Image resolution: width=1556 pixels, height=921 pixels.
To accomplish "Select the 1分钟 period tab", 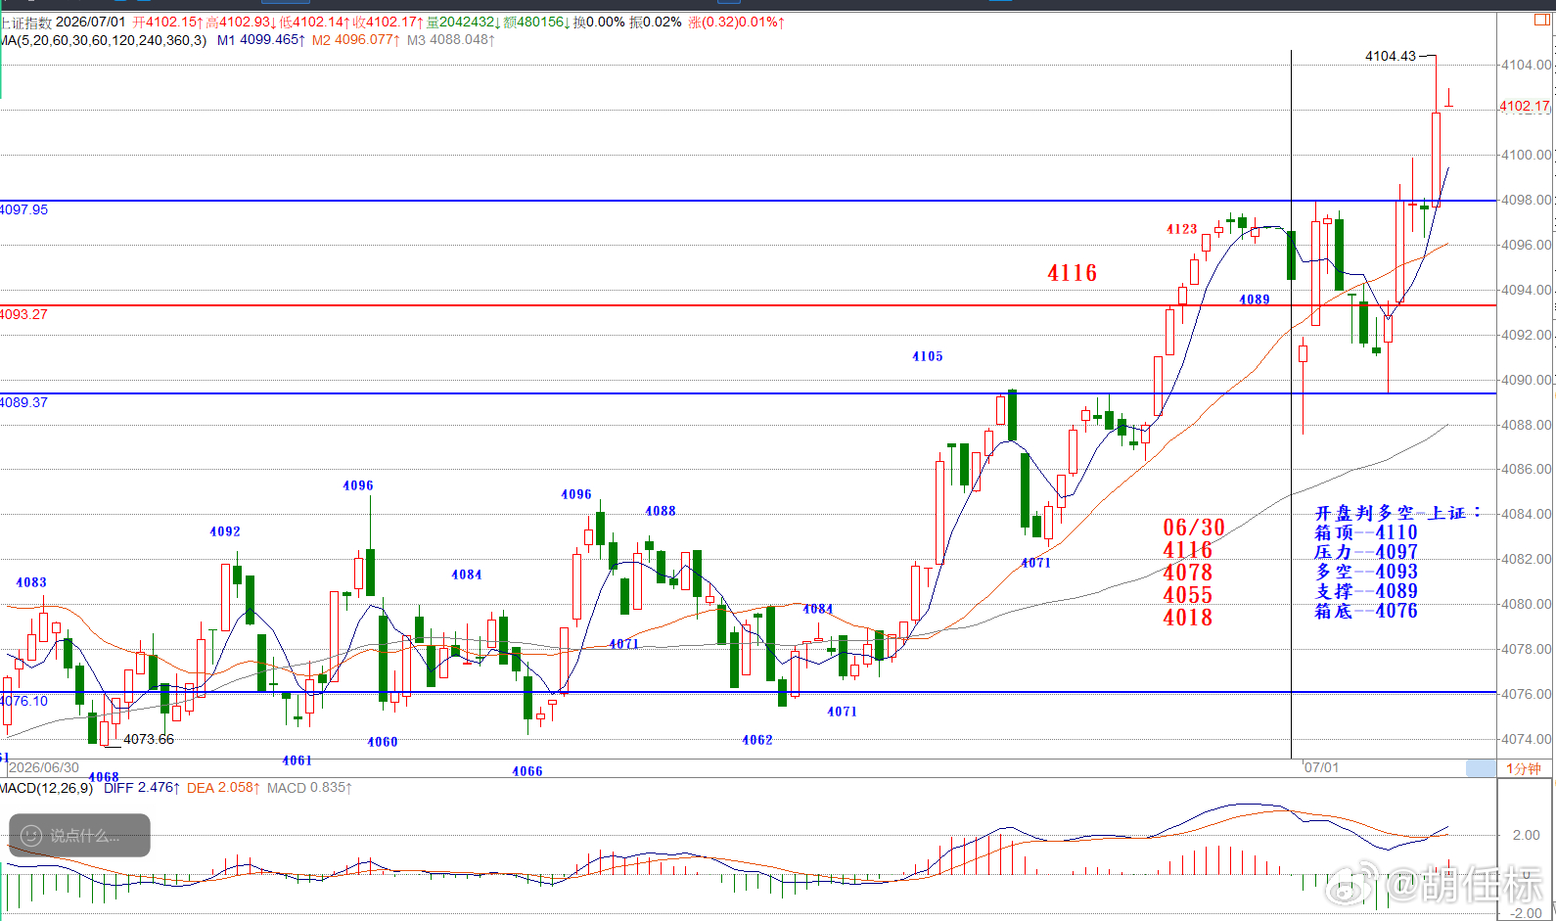I will [1524, 768].
